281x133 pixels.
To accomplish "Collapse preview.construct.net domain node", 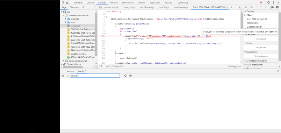I will click(64, 15).
